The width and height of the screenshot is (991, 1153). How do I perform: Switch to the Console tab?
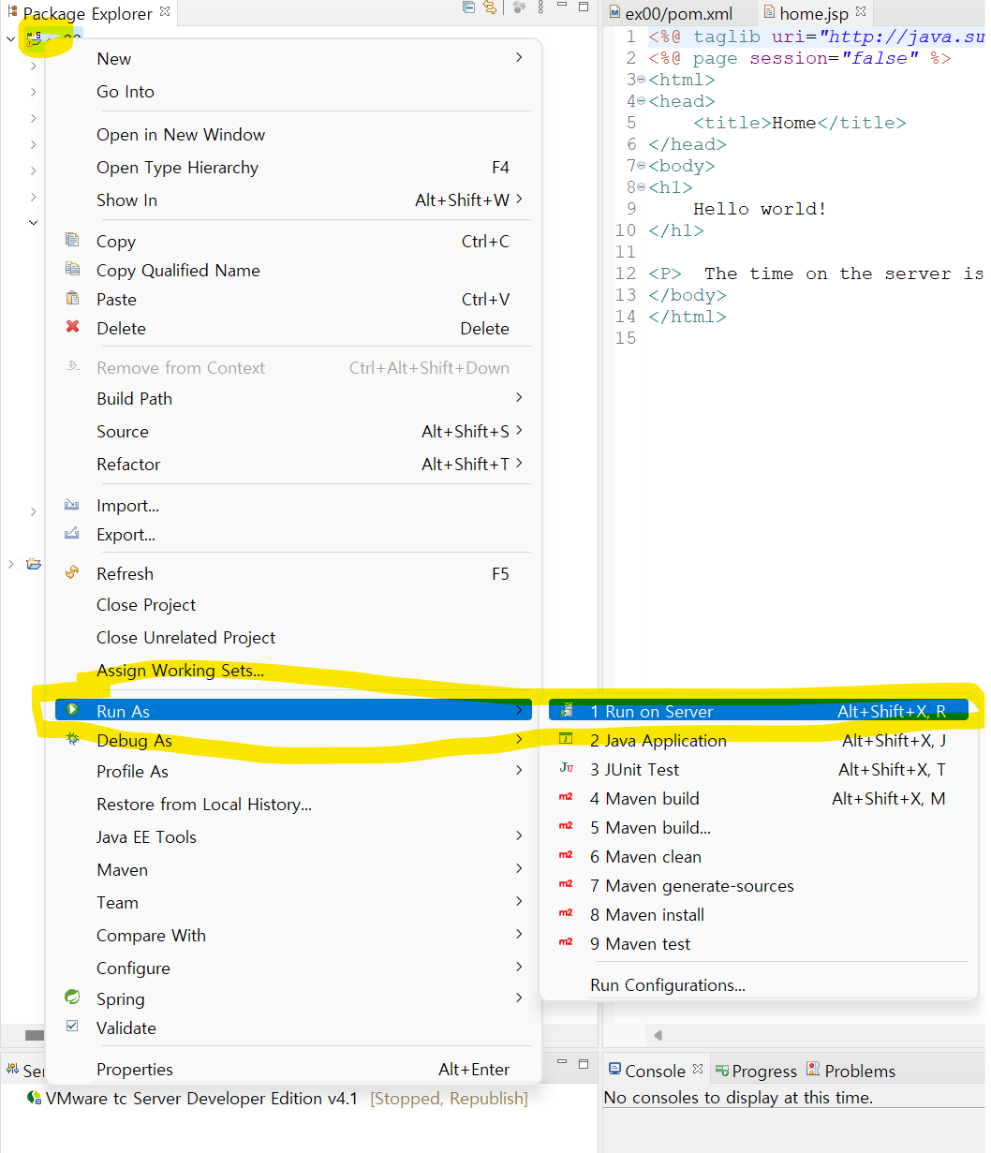click(x=655, y=1070)
